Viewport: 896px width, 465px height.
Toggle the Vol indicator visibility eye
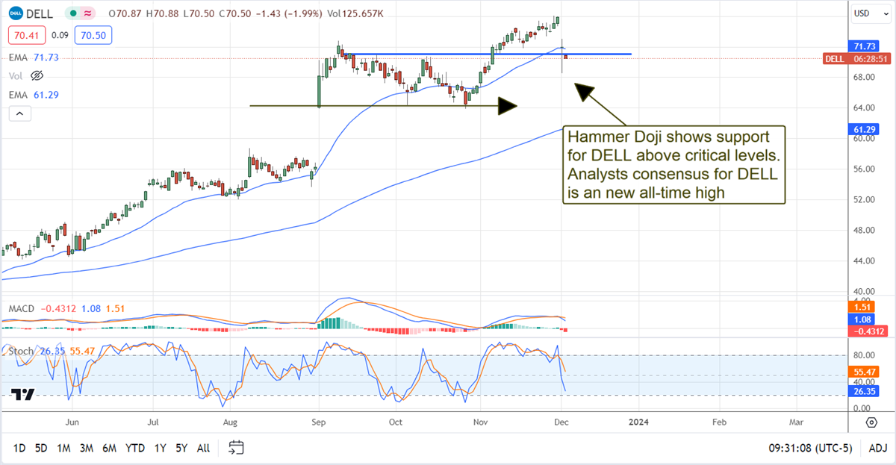(x=37, y=75)
